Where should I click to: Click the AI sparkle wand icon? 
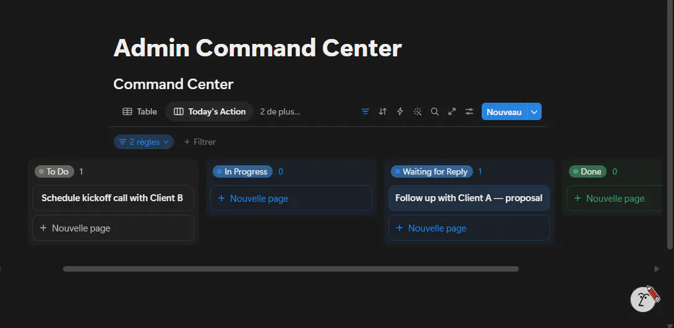pos(417,111)
